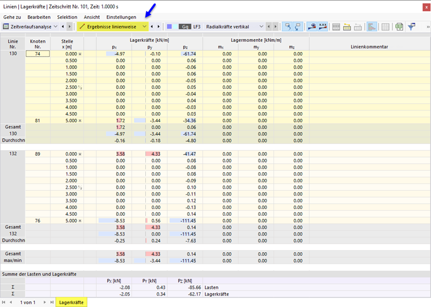The width and height of the screenshot is (431, 307).
Task: Click the x.xx decimal values toolbar icon
Action: (x=323, y=27)
